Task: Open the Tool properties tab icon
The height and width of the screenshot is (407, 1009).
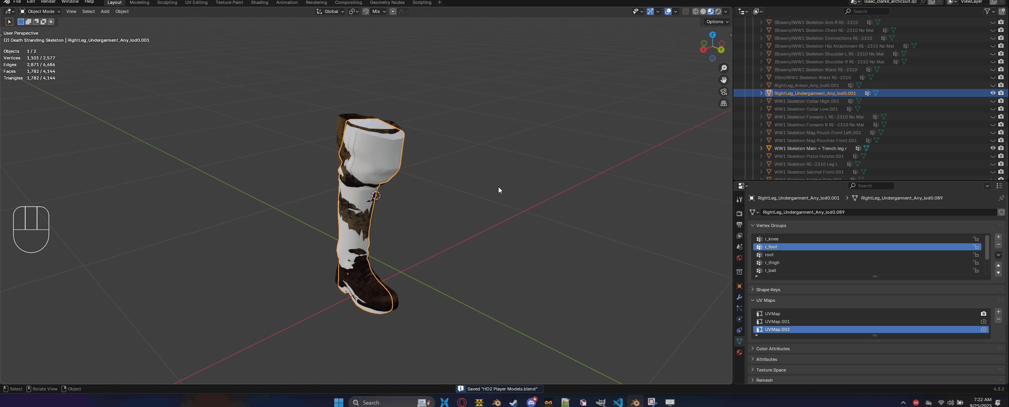Action: tap(739, 200)
